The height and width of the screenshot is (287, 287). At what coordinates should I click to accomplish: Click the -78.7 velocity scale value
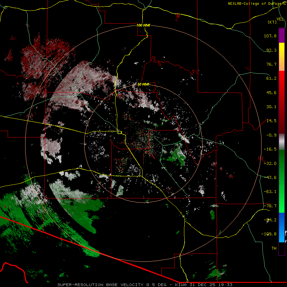[270, 206]
